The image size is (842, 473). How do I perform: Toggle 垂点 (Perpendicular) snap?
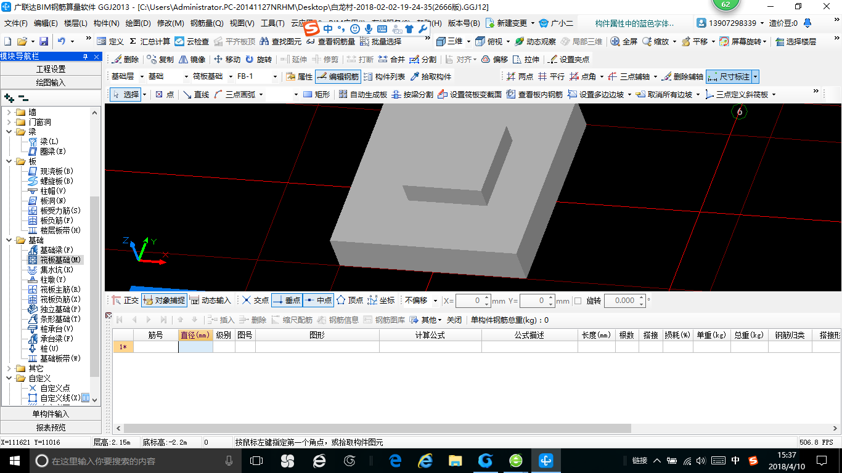287,301
